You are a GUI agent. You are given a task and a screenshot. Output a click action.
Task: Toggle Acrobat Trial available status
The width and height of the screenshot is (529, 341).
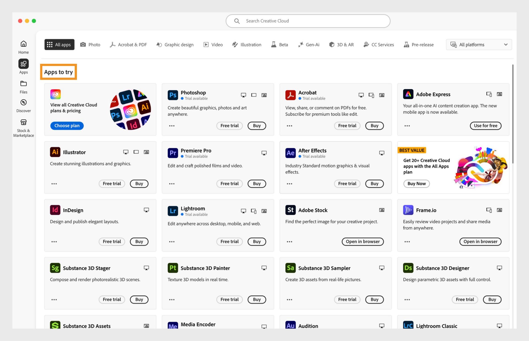pyautogui.click(x=301, y=98)
